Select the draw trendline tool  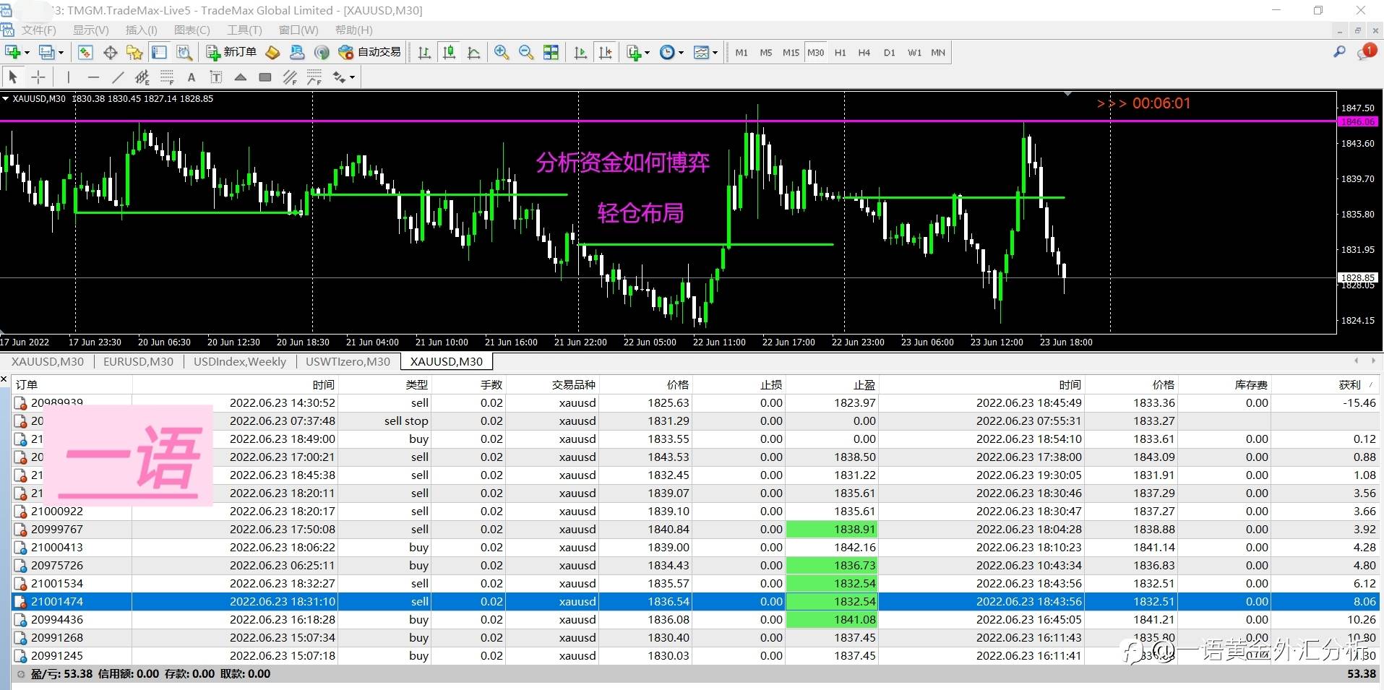(118, 77)
